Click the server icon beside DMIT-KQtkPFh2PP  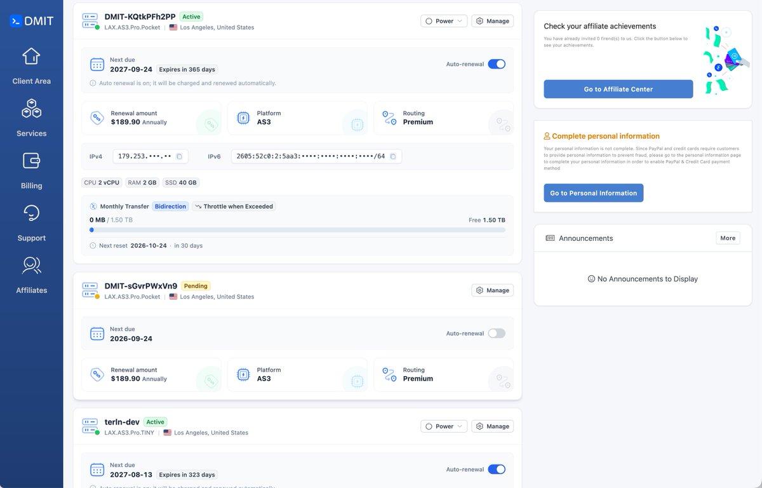(90, 21)
